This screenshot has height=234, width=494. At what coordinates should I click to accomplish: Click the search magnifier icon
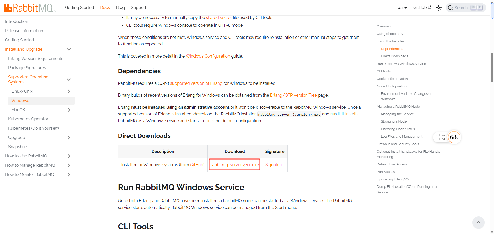[451, 8]
